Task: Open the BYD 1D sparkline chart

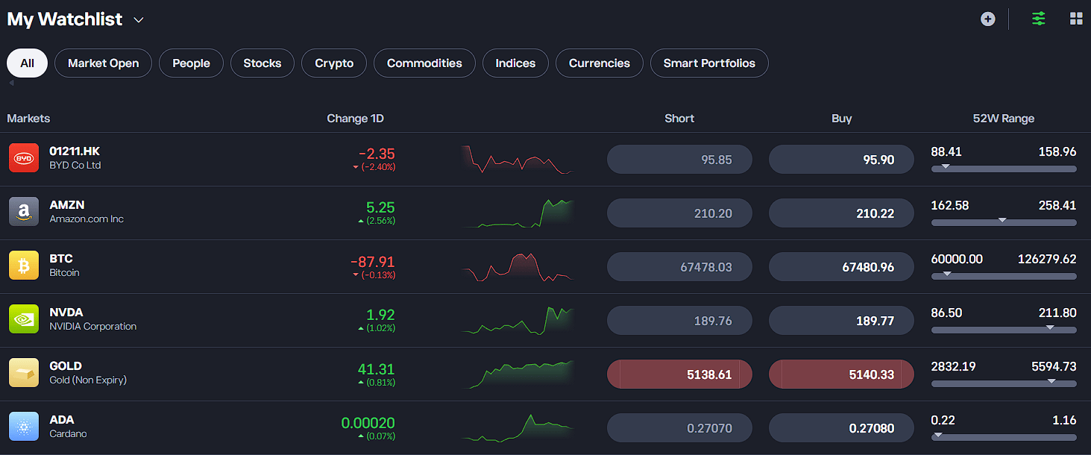Action: [518, 160]
